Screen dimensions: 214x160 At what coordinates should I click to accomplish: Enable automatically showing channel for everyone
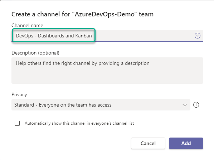point(17,123)
